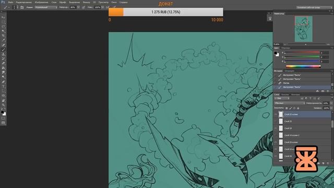The height and width of the screenshot is (188, 334).
Task: Toggle lock transparent pixels in Layers panel
Action: [x=287, y=108]
